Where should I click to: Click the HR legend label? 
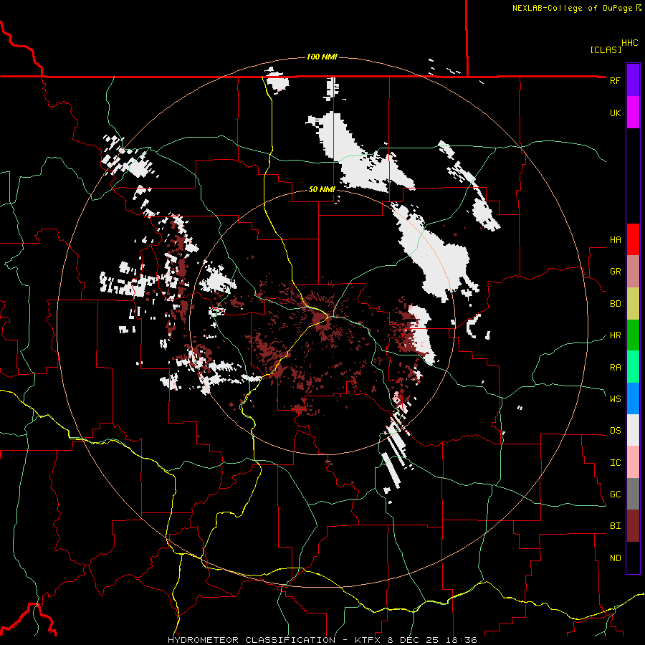[x=615, y=335]
